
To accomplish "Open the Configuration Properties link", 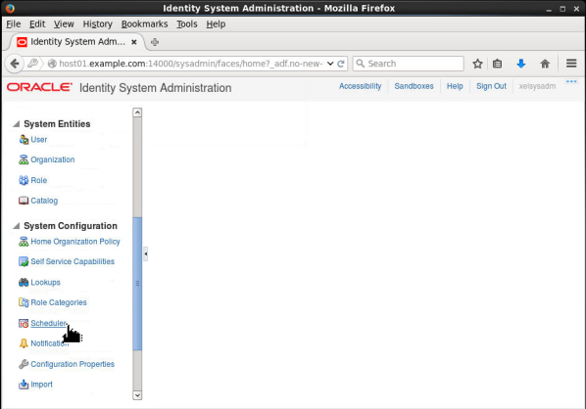I will point(73,364).
